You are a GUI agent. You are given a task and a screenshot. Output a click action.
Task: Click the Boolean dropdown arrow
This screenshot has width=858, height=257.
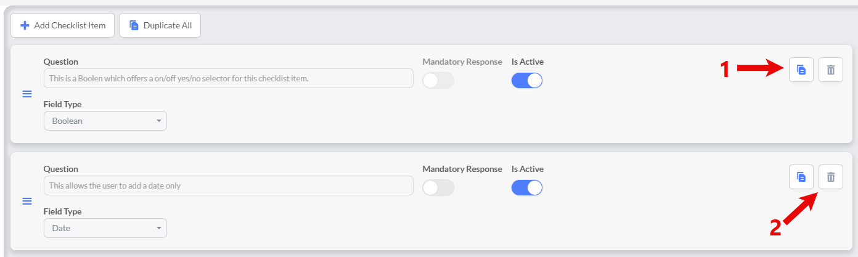pos(158,121)
